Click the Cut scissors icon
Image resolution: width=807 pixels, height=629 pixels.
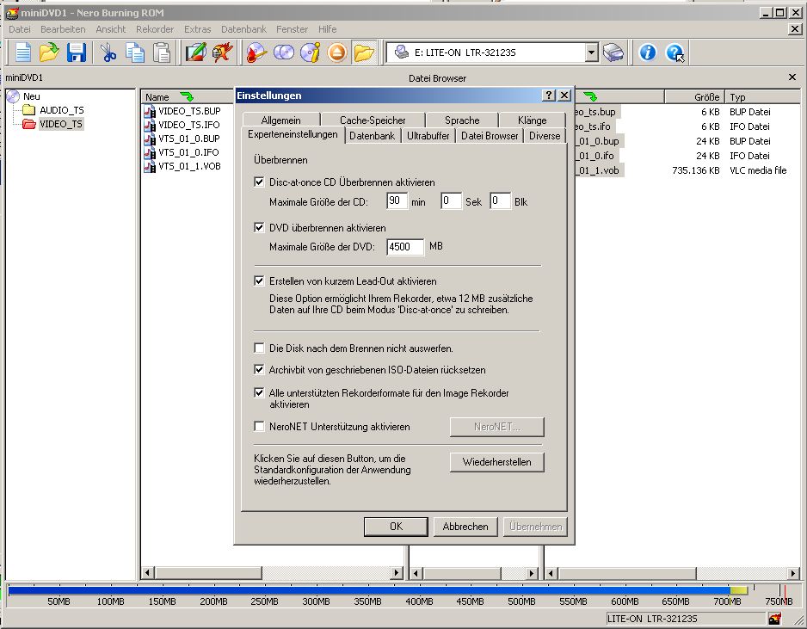pyautogui.click(x=108, y=52)
